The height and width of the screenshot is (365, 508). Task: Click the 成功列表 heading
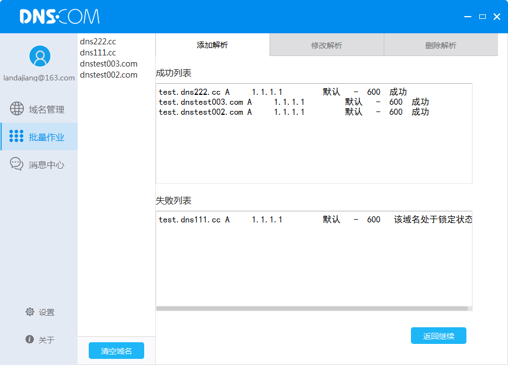[x=174, y=73]
